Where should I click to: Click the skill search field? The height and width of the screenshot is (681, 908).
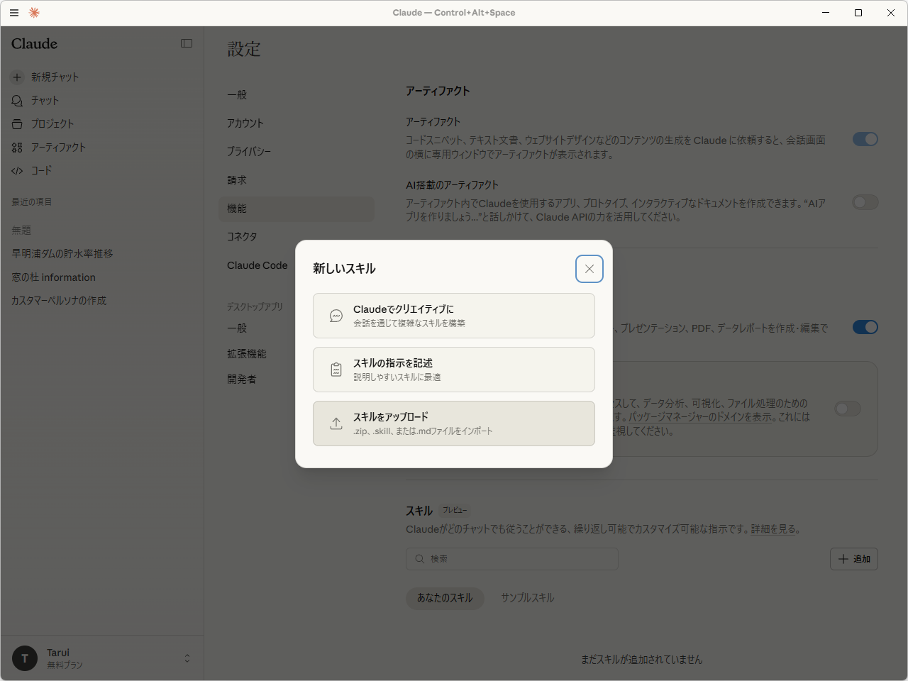coord(512,559)
